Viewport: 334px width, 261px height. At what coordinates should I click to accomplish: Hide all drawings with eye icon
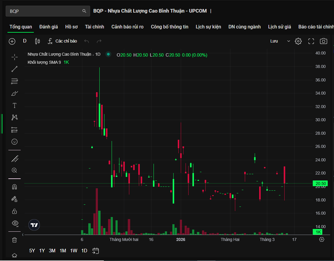coord(14,223)
